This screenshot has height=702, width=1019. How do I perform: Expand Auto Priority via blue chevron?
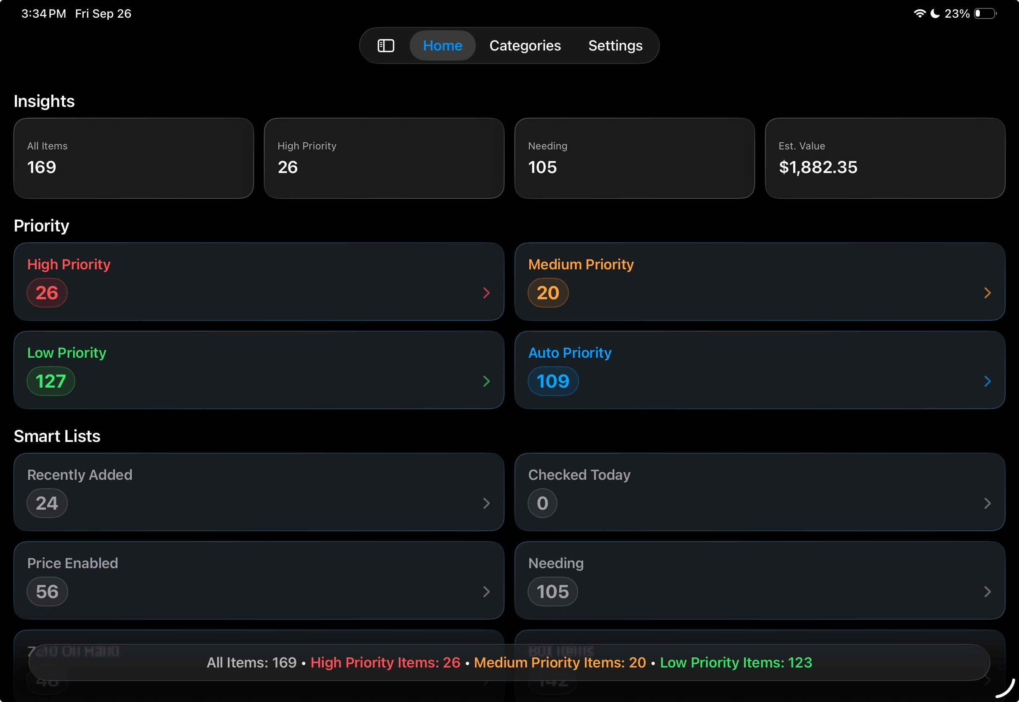click(x=987, y=381)
